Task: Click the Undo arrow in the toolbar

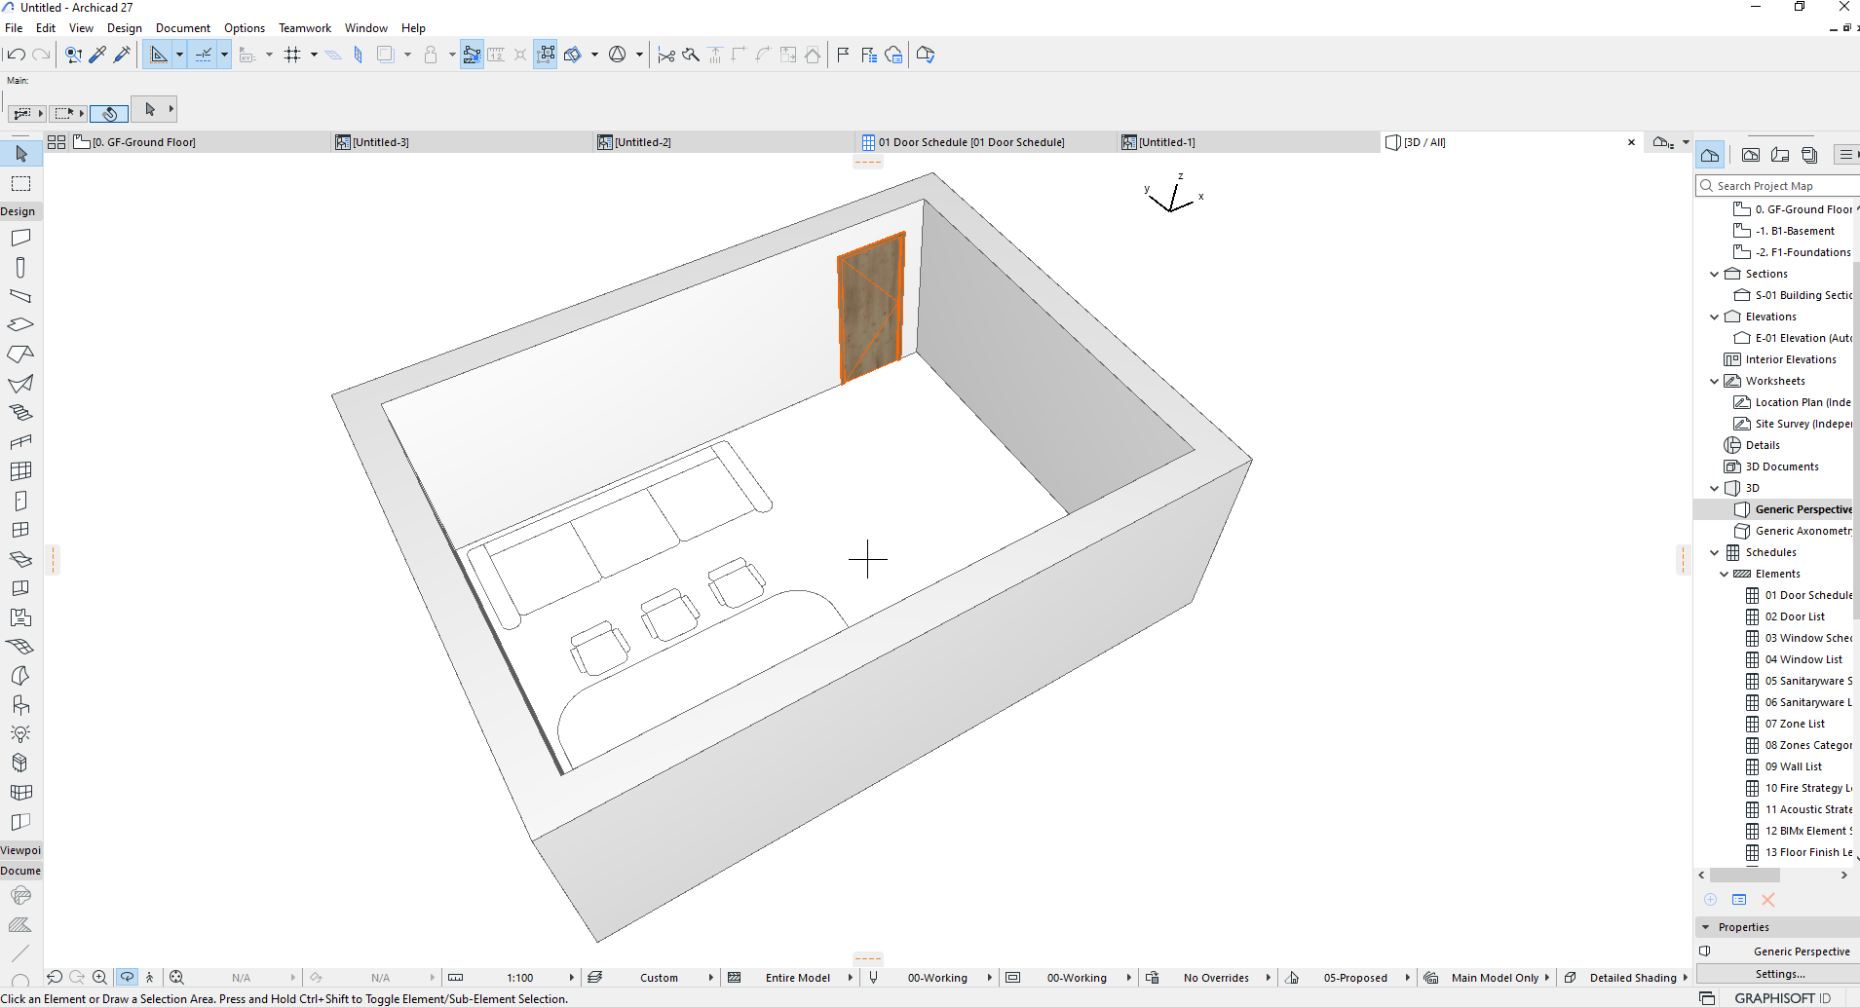Action: click(x=15, y=54)
